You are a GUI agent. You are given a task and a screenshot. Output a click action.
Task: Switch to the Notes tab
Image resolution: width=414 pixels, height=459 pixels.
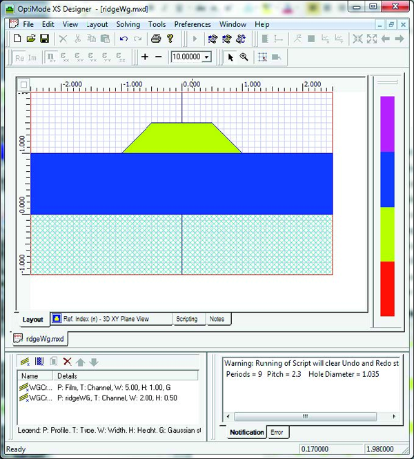click(217, 319)
